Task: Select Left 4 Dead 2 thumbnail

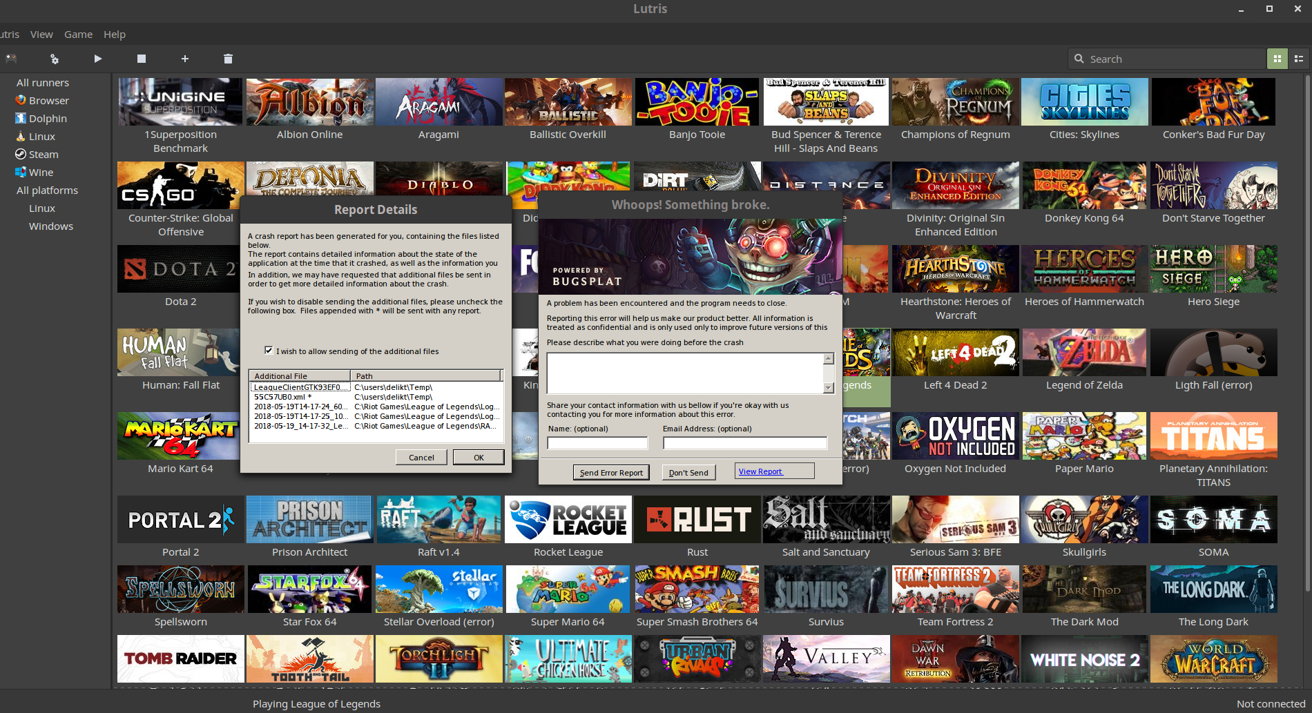Action: pyautogui.click(x=956, y=352)
